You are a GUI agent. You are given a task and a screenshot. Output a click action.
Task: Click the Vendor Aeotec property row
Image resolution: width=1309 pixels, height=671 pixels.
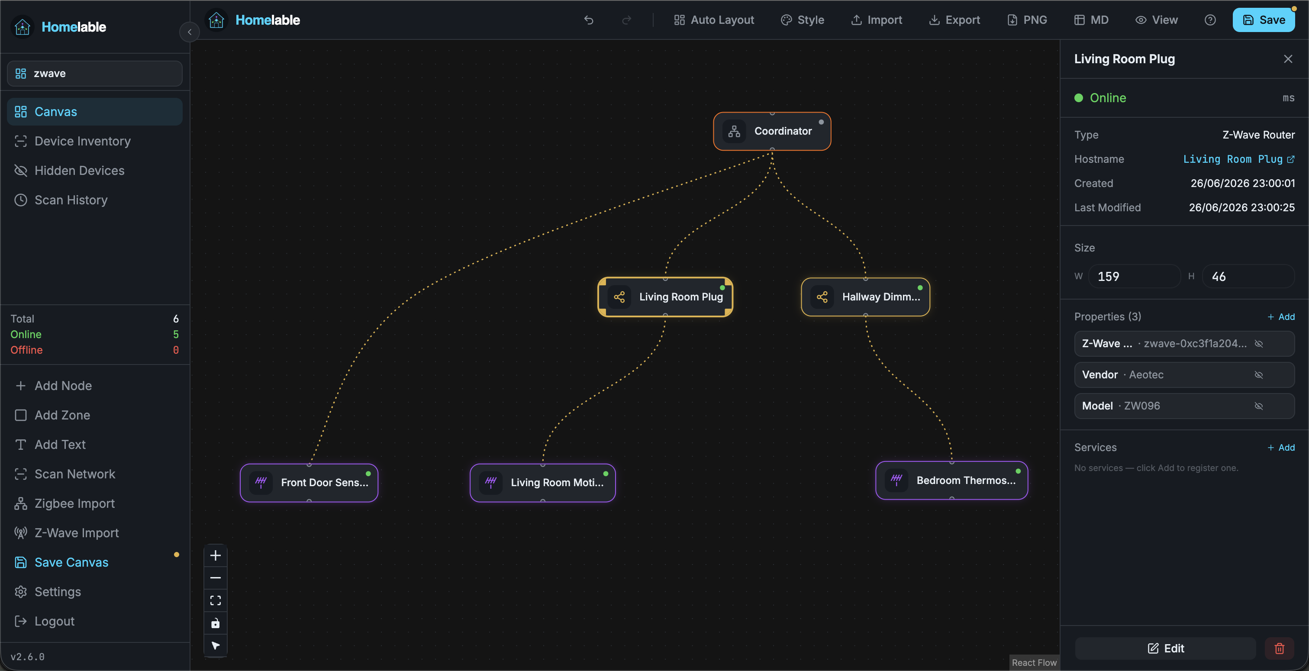pos(1184,375)
